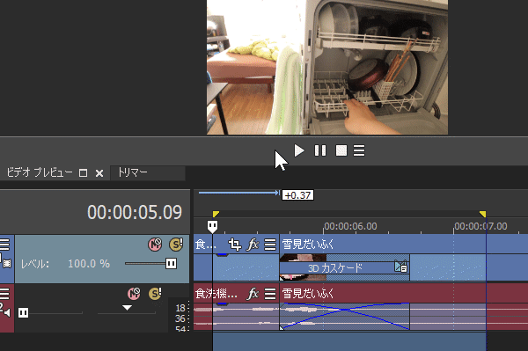Open the video track header menu
The height and width of the screenshot is (351, 528).
[4, 245]
